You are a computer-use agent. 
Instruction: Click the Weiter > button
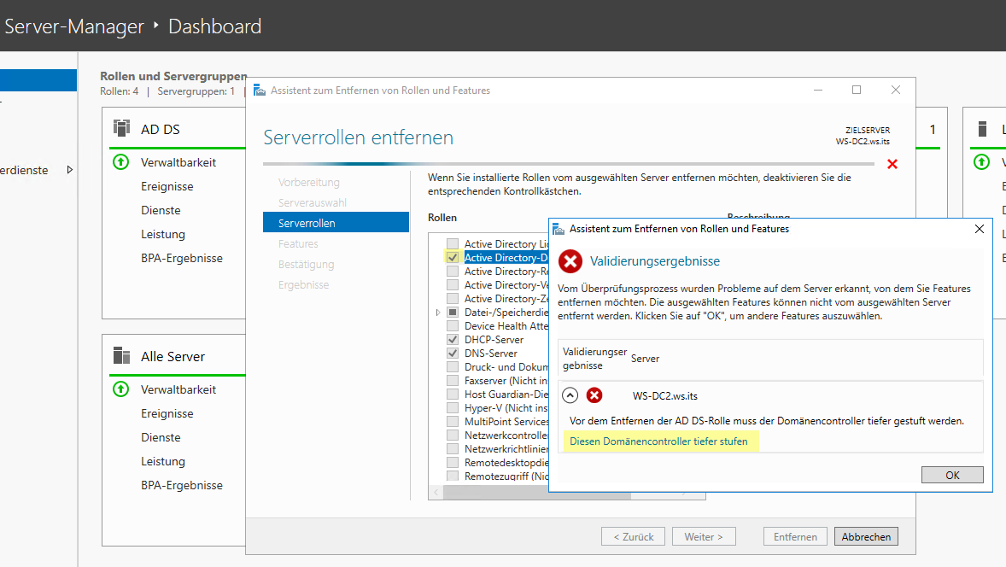coord(704,536)
